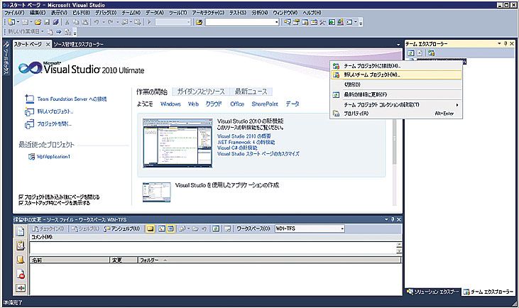This screenshot has width=519, height=308.
Task: Open the ファイル(F) menu
Action: point(14,13)
